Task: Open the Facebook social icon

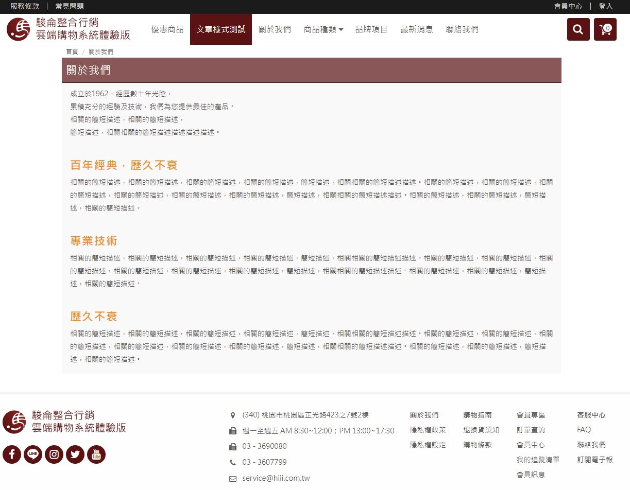Action: coord(12,454)
